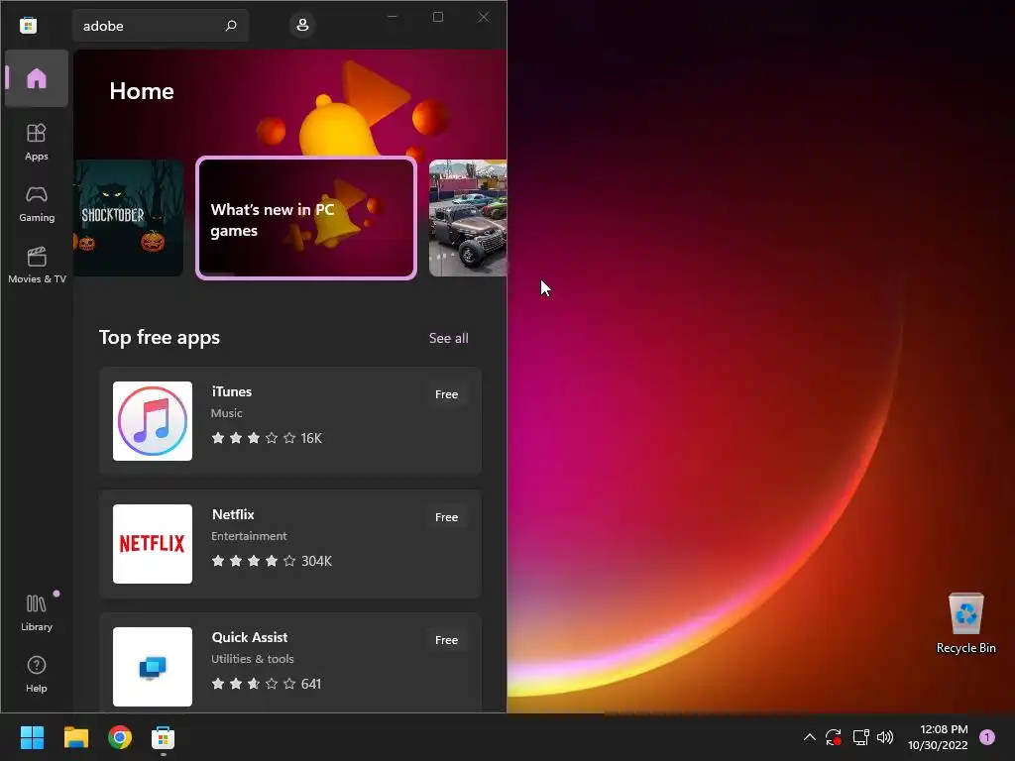Close the Microsoft Store window
Image resolution: width=1015 pixels, height=761 pixels.
484,17
